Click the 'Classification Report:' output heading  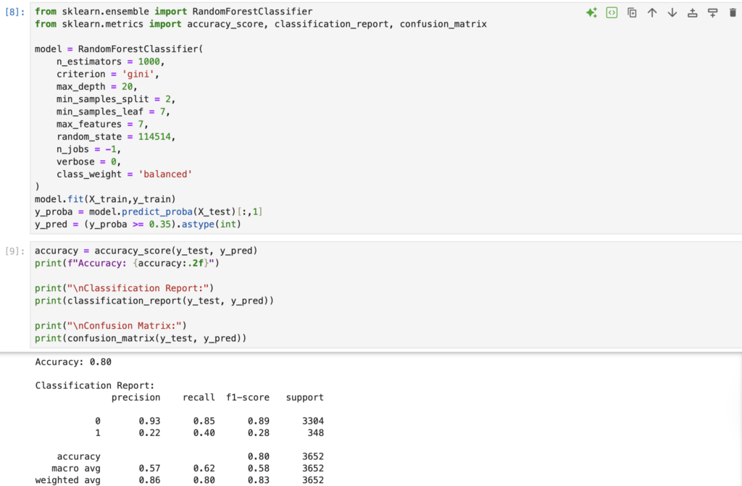(95, 386)
